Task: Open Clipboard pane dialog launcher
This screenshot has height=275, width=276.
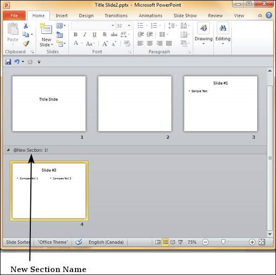Action: coord(32,52)
